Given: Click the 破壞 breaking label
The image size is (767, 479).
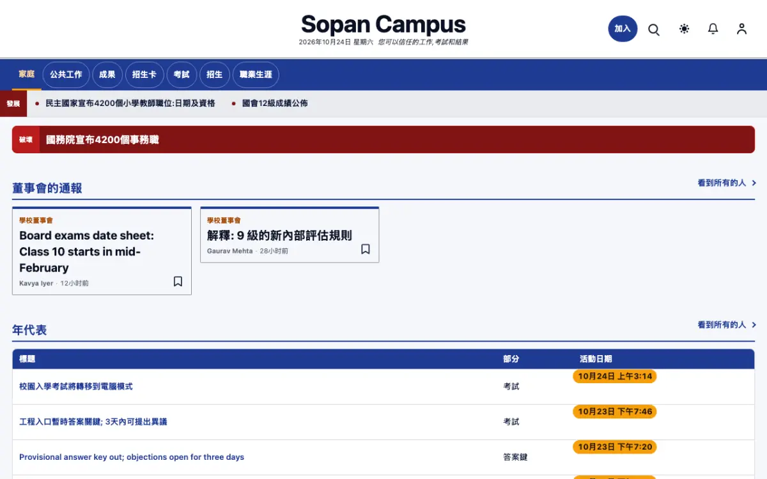Looking at the screenshot, I should [26, 139].
